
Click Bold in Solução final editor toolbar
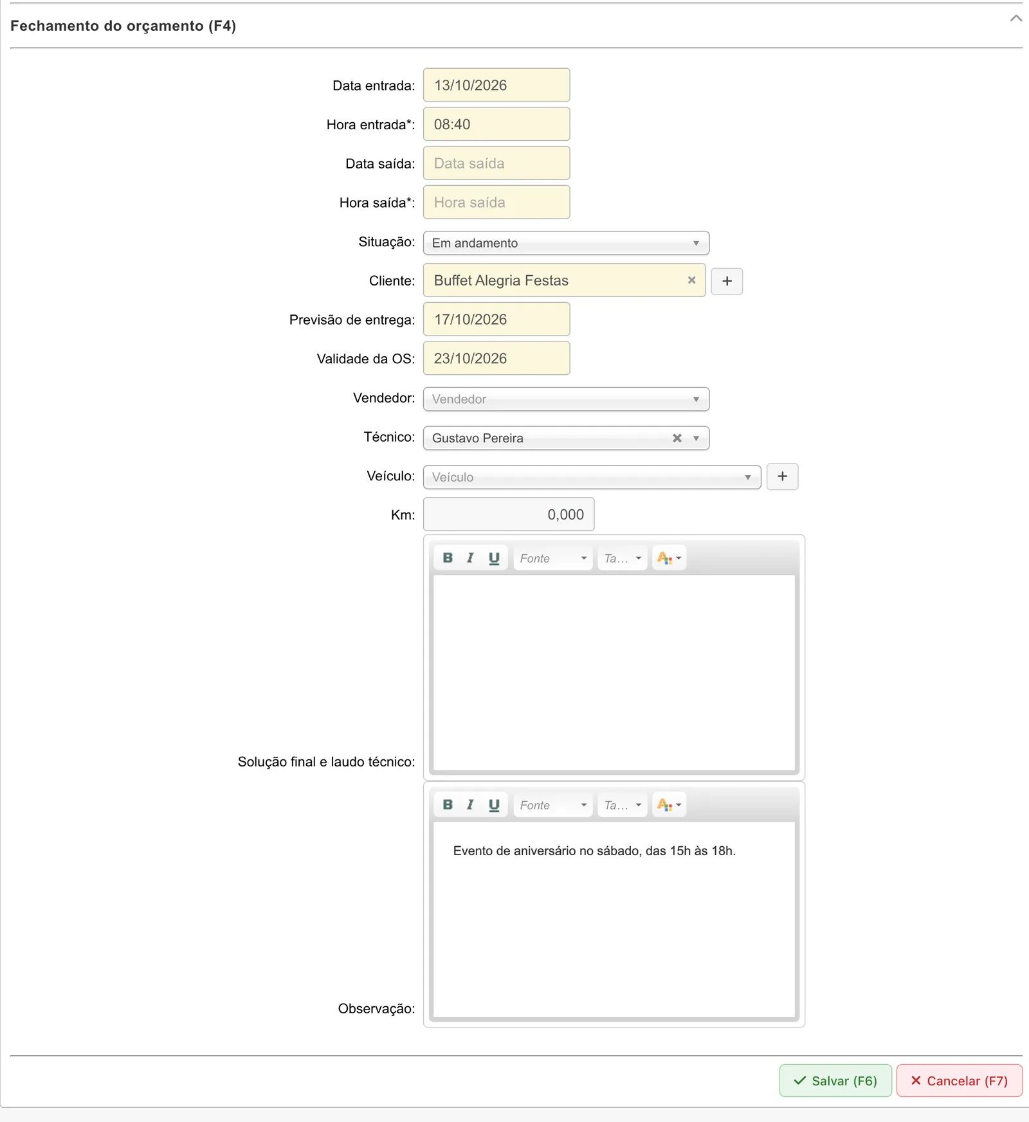(448, 558)
